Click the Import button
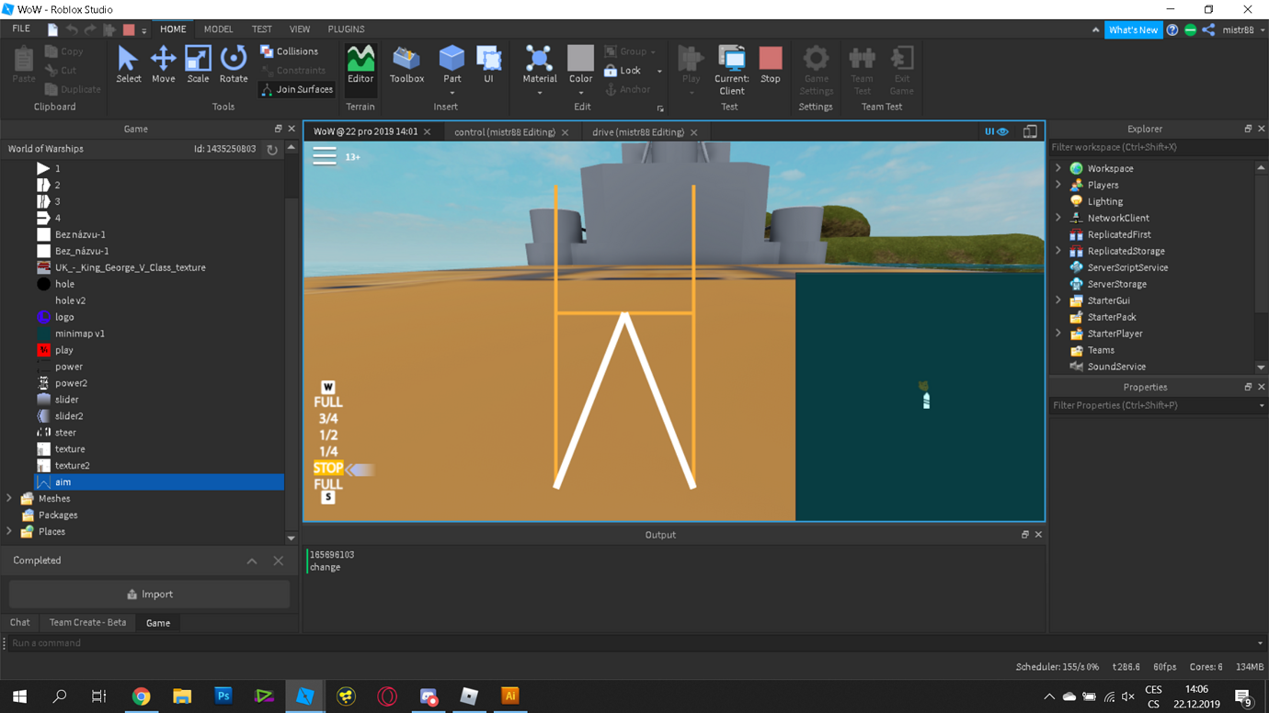Image resolution: width=1269 pixels, height=713 pixels. click(149, 594)
